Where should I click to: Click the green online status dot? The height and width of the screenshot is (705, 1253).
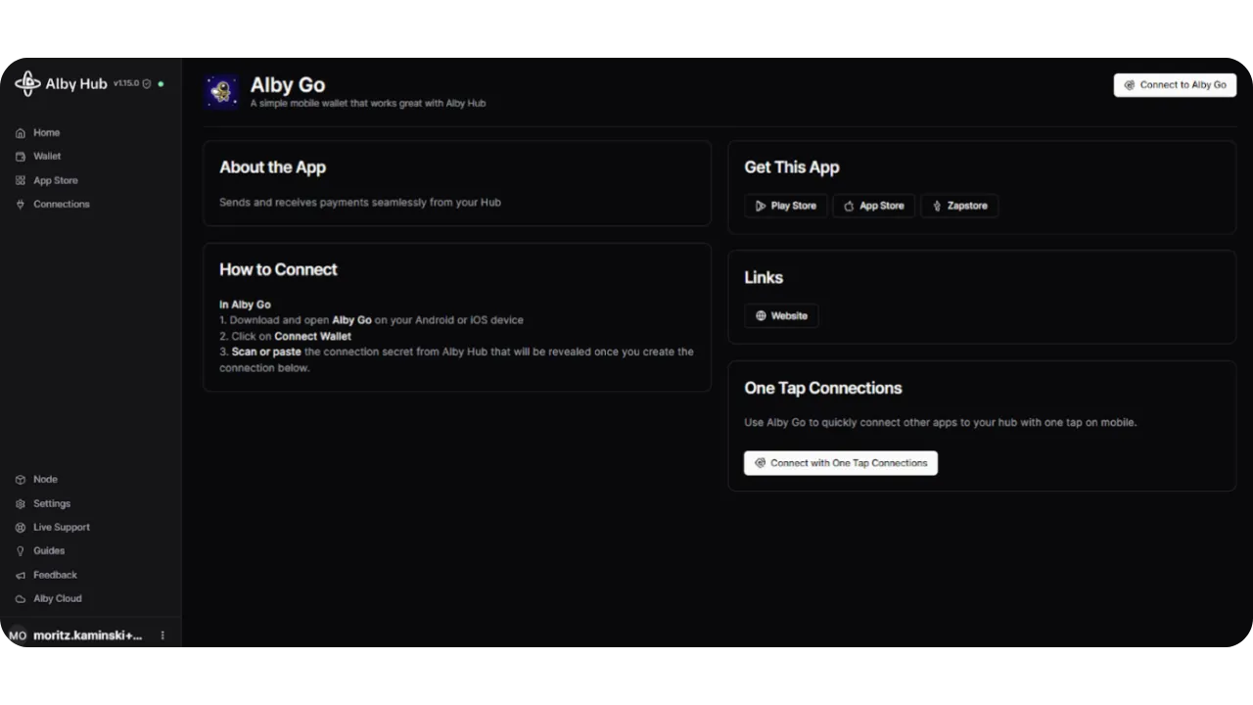pos(161,84)
